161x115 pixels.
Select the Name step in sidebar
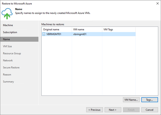[19, 39]
